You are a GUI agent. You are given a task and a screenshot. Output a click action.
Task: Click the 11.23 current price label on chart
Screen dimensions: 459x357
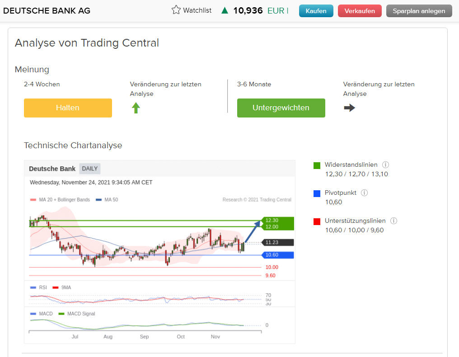click(278, 242)
